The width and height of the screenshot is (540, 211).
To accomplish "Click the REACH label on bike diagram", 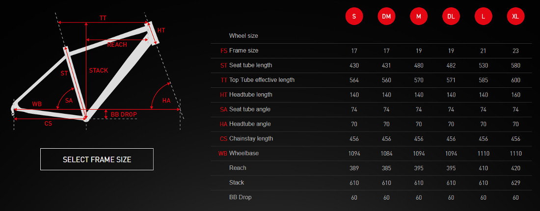I will (x=117, y=45).
